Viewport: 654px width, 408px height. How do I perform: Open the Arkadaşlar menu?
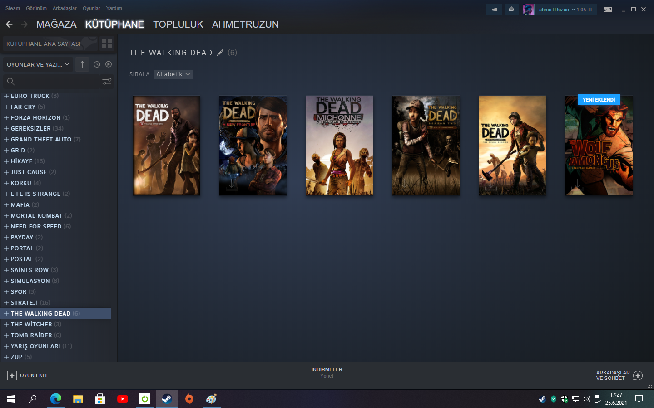(x=64, y=8)
